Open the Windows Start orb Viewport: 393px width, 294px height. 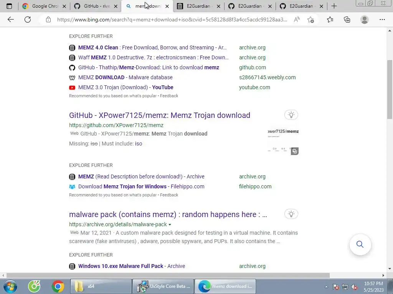10,286
